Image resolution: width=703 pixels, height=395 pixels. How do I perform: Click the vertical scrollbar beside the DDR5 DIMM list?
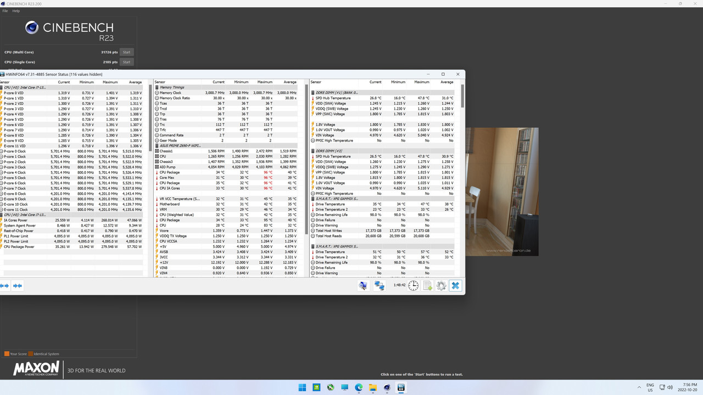462,97
